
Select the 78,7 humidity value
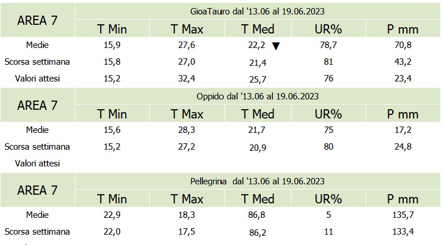point(329,44)
